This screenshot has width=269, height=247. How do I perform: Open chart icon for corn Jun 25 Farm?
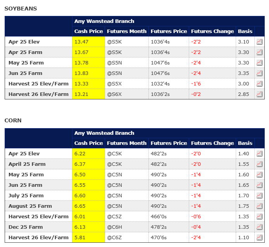click(x=259, y=185)
